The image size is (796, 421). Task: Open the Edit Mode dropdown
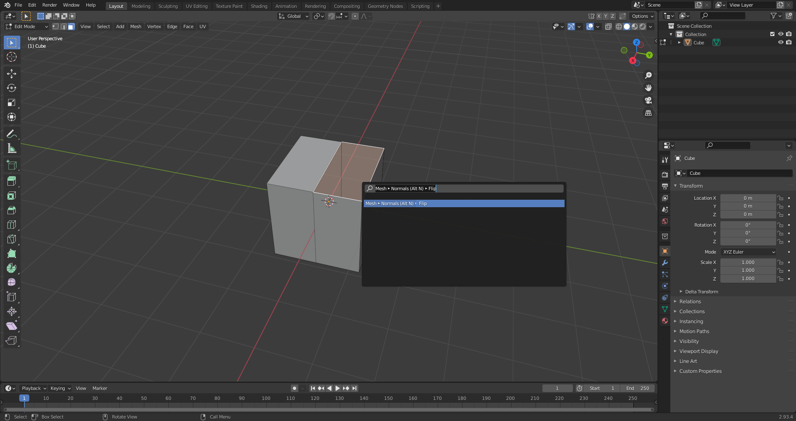coord(27,27)
